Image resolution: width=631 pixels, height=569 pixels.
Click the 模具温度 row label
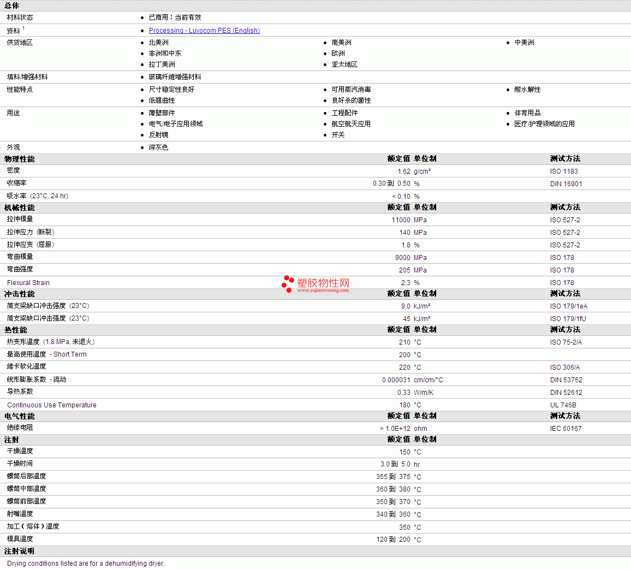[x=20, y=539]
